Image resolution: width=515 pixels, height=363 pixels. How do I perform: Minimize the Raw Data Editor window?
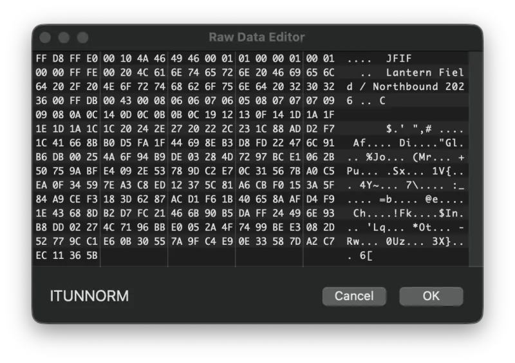(64, 37)
